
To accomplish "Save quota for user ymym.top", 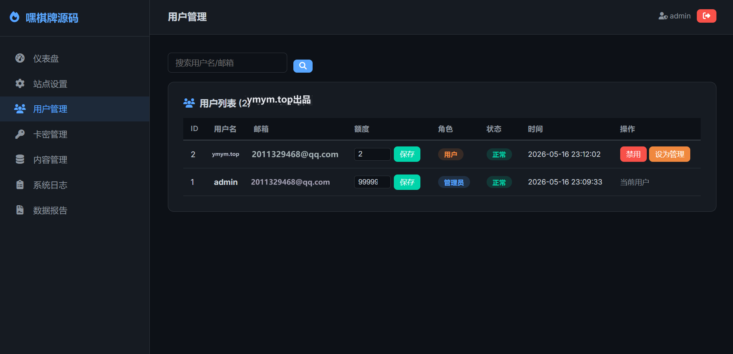I will tap(407, 154).
